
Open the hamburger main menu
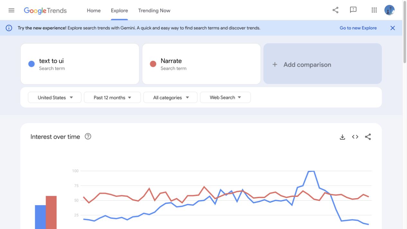pyautogui.click(x=11, y=10)
